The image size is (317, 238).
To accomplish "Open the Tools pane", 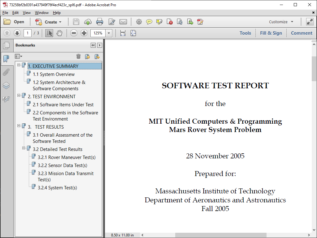I will pyautogui.click(x=245, y=33).
